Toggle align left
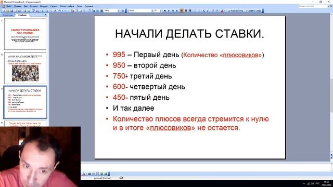Screen dimensions: 333x187 [182, 10]
